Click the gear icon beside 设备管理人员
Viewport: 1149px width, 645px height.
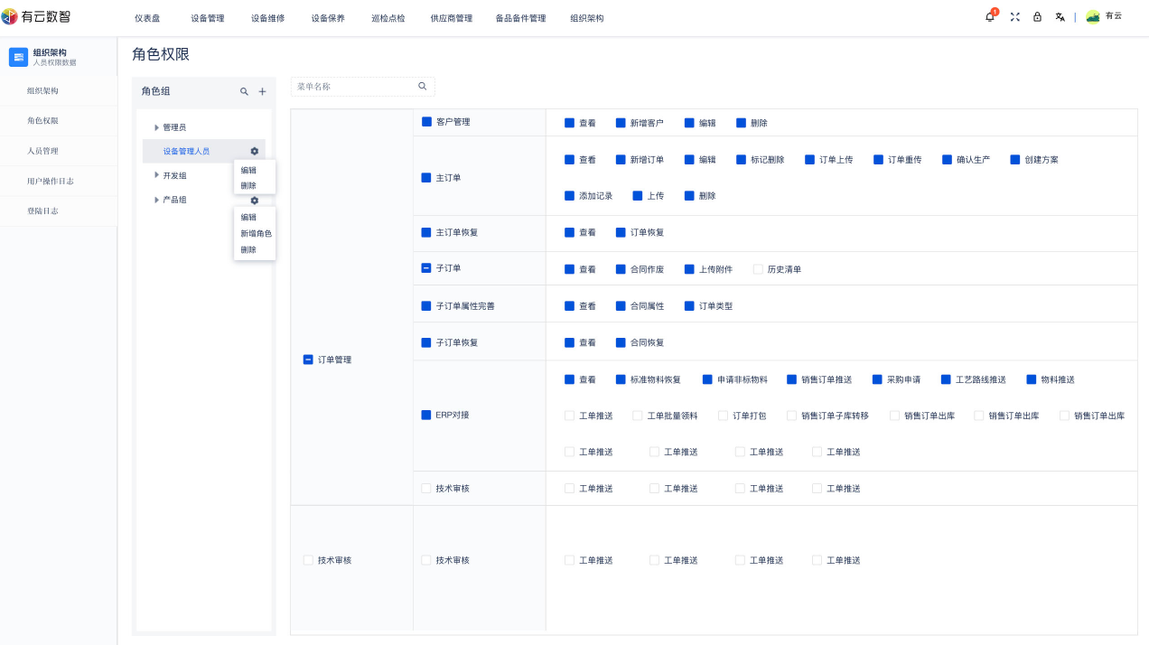(x=254, y=151)
